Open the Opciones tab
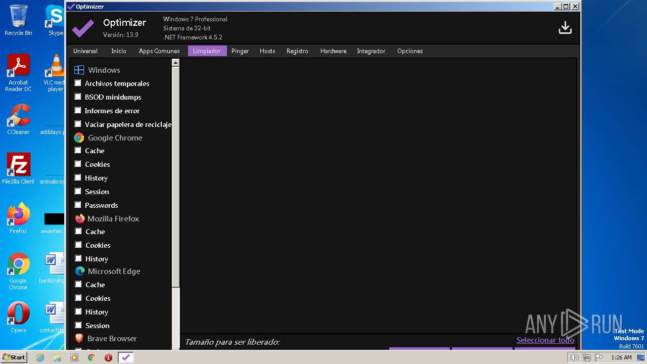The image size is (647, 364). 410,51
